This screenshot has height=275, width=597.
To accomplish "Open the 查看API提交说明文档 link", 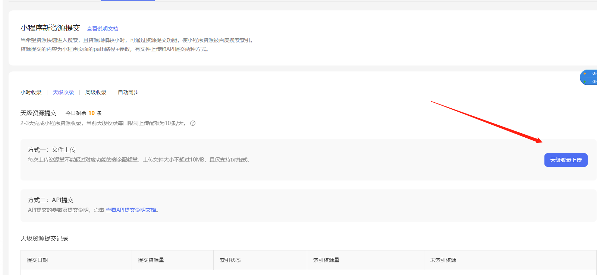I will [x=131, y=210].
